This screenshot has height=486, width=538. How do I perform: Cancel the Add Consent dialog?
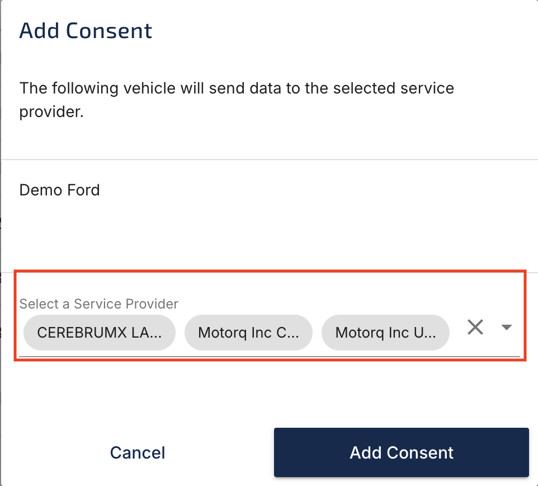point(138,452)
